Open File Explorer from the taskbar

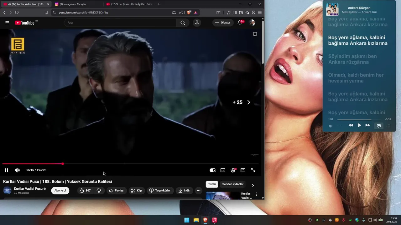click(x=196, y=220)
